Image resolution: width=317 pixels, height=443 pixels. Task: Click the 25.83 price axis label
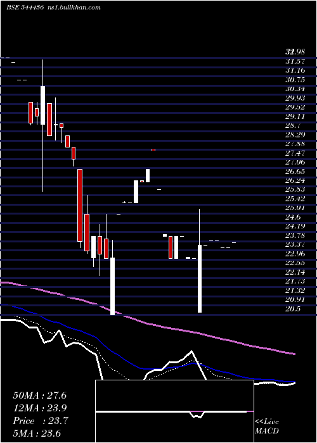tap(295, 189)
